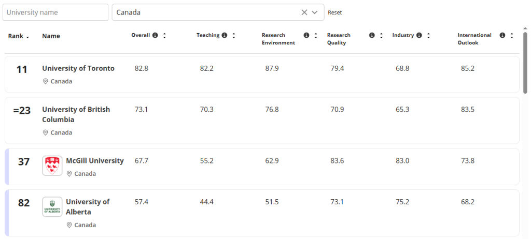This screenshot has height=239, width=531.
Task: Open the University of Toronto link
Action: point(78,68)
